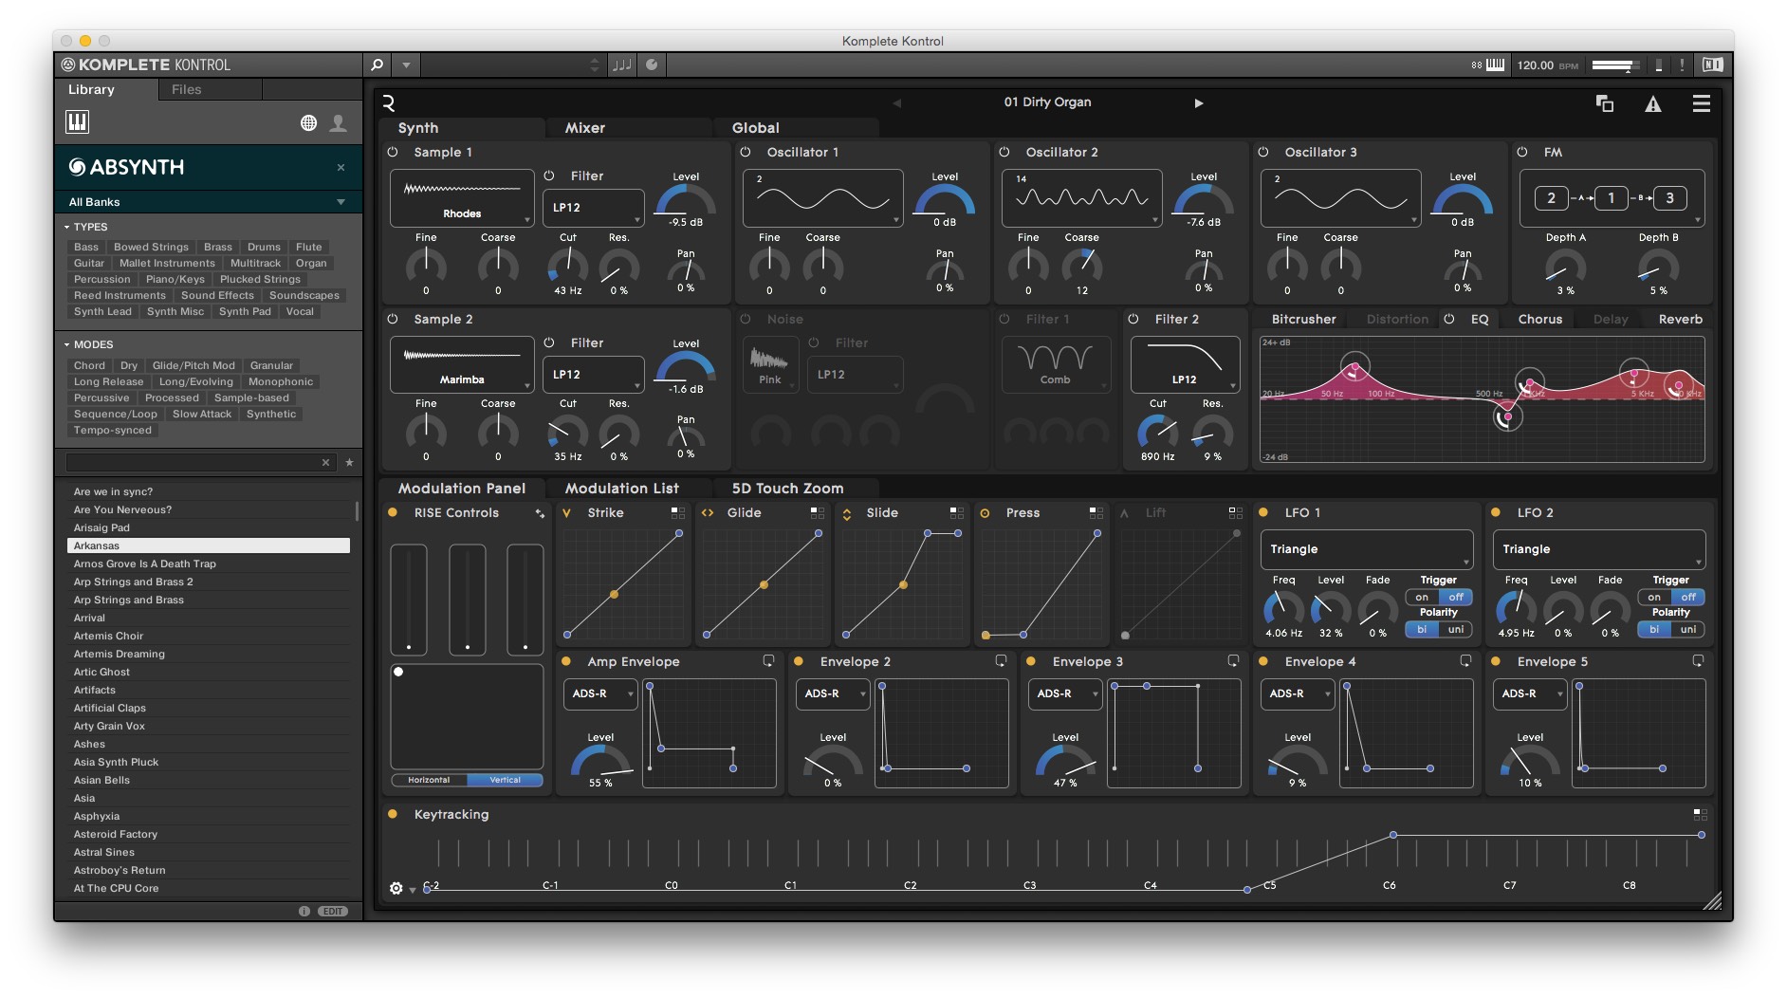Switch LFO 2 Polarity to uni

pos(1688,629)
